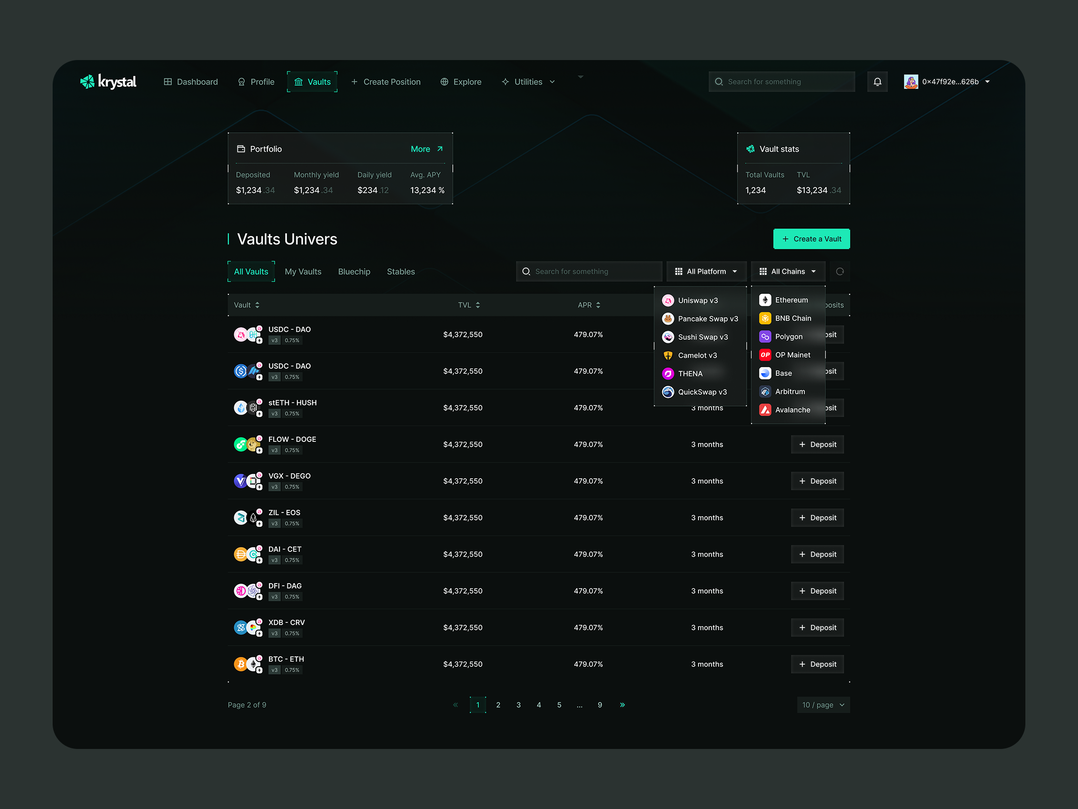The width and height of the screenshot is (1078, 809).
Task: Switch to the Bluechip tab
Action: click(354, 272)
